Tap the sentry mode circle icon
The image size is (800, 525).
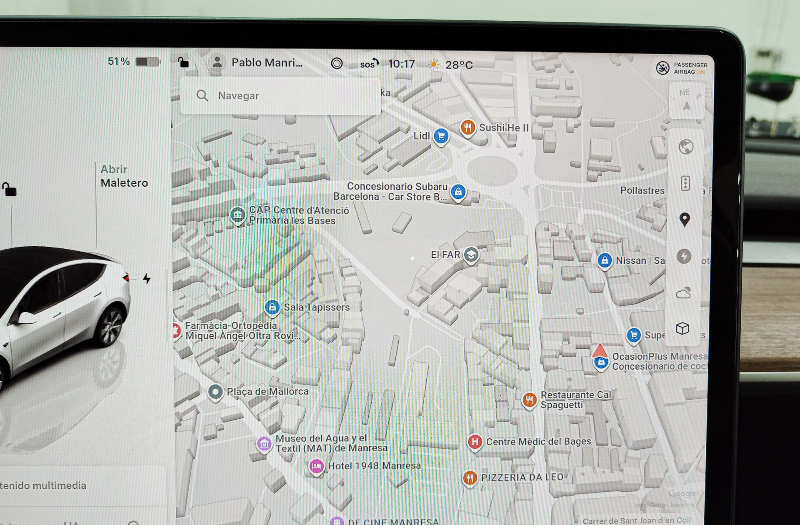coord(337,63)
